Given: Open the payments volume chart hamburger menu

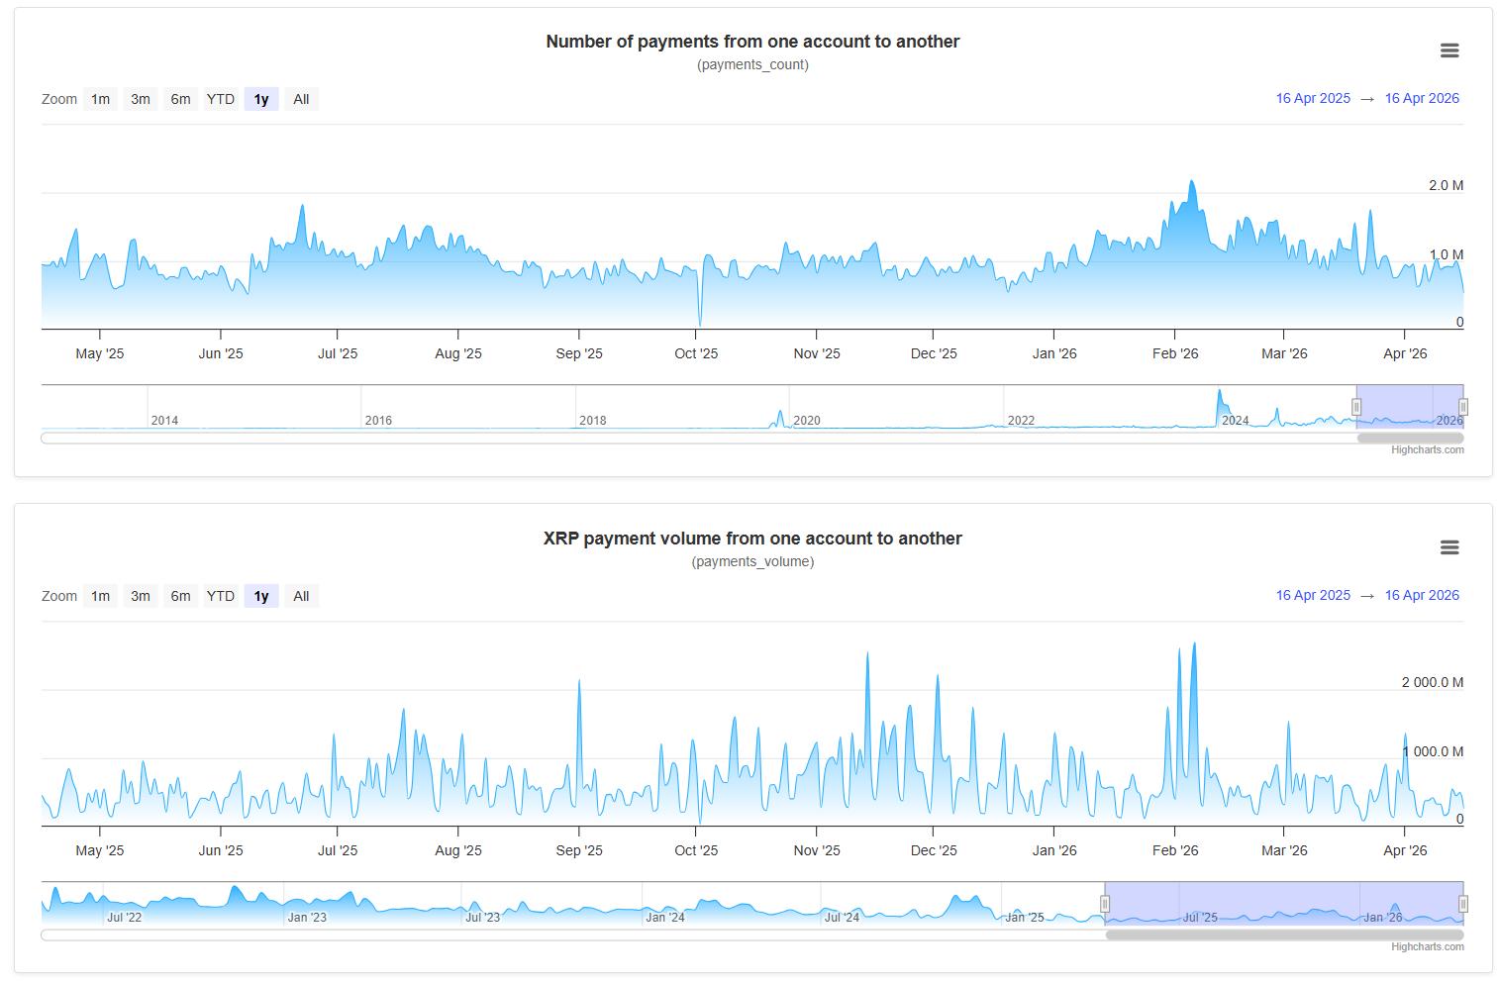Looking at the screenshot, I should click(x=1448, y=547).
